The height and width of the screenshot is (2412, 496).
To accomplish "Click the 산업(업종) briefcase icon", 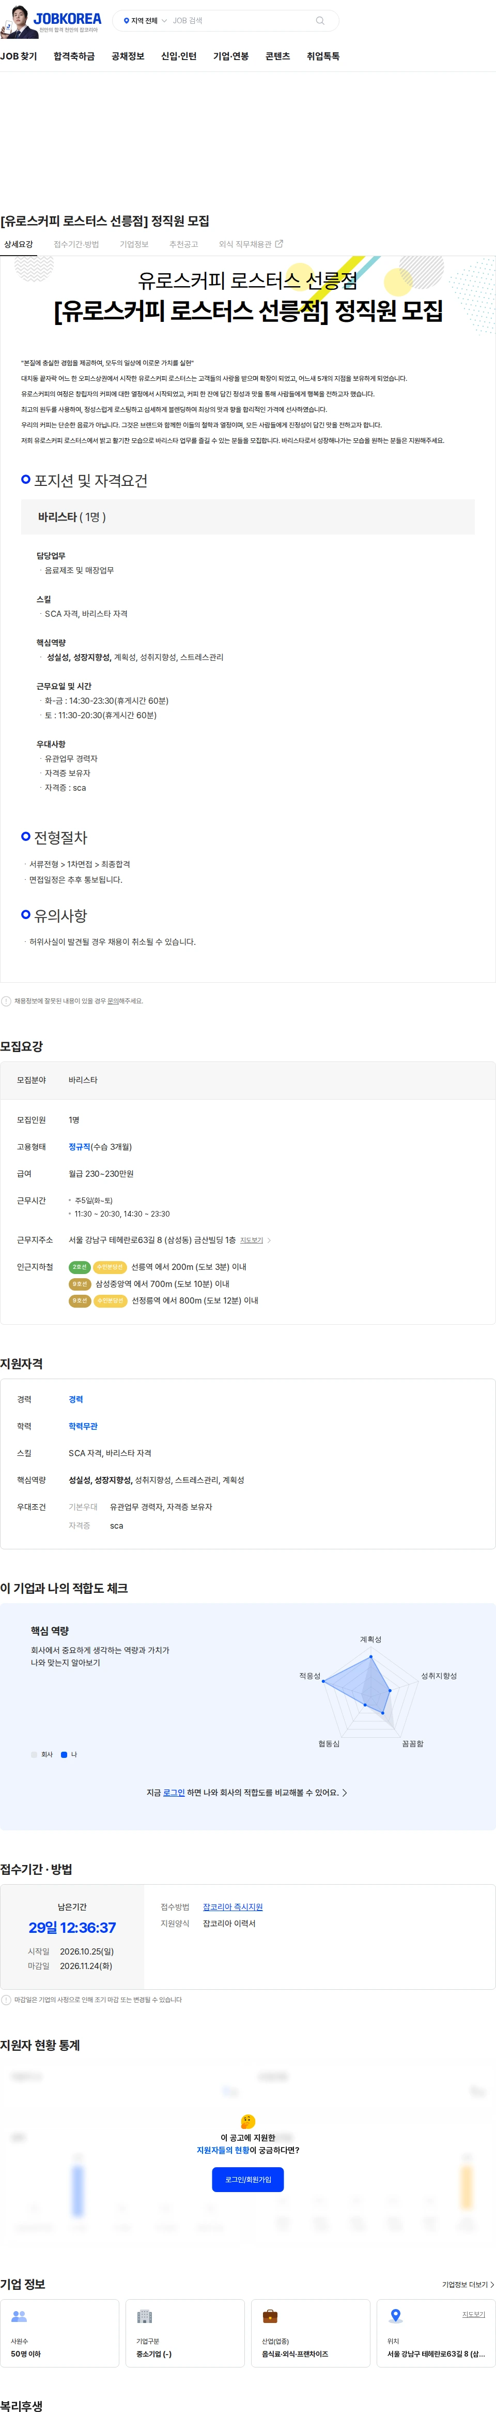I will (x=270, y=2316).
